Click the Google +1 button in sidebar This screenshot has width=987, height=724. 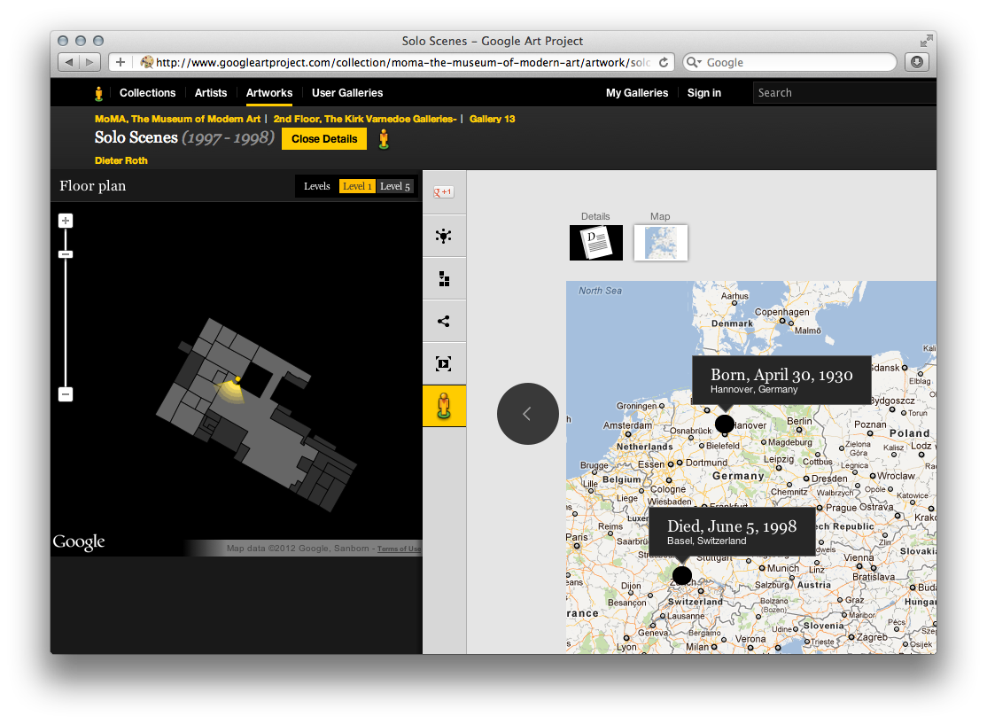click(443, 192)
